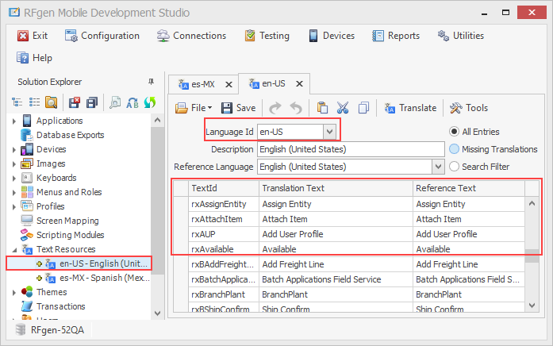Click the Copy icon in editor toolbar
The height and width of the screenshot is (346, 553).
(363, 108)
